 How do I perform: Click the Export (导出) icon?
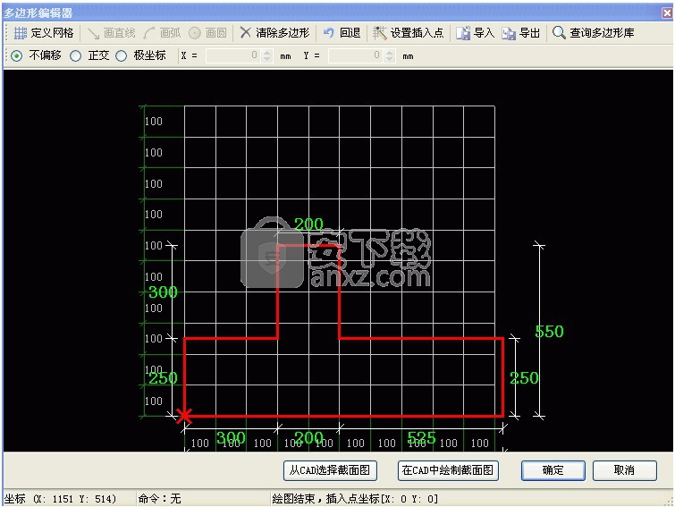coord(509,33)
